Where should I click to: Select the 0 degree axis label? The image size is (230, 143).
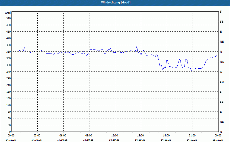click(x=10, y=132)
